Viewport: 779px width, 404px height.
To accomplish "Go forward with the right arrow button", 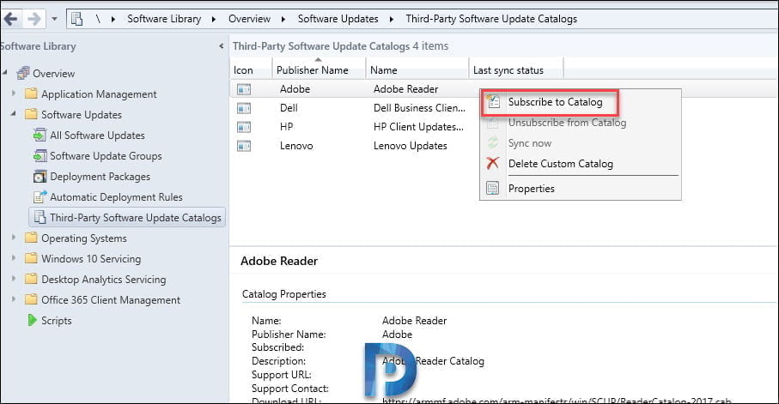I will click(33, 19).
